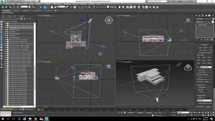215x121 pixels.
Task: Toggle Render Effects Per Pass checkbox
Action: 198,103
